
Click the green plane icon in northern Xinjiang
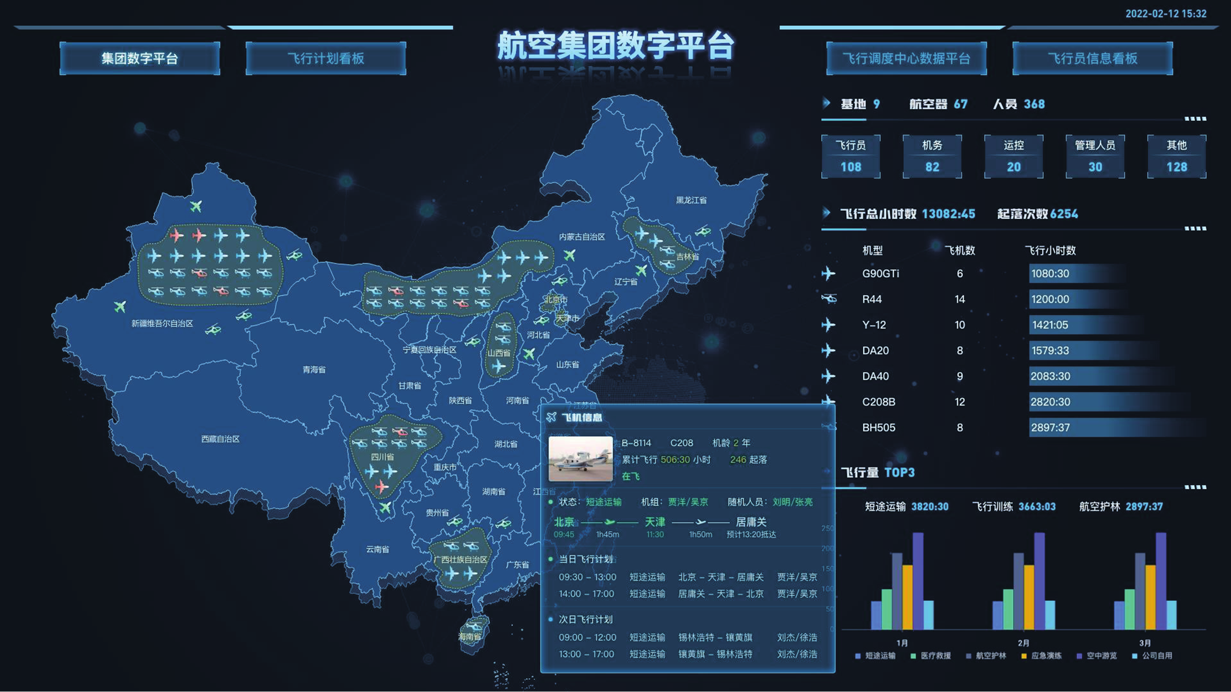(196, 206)
